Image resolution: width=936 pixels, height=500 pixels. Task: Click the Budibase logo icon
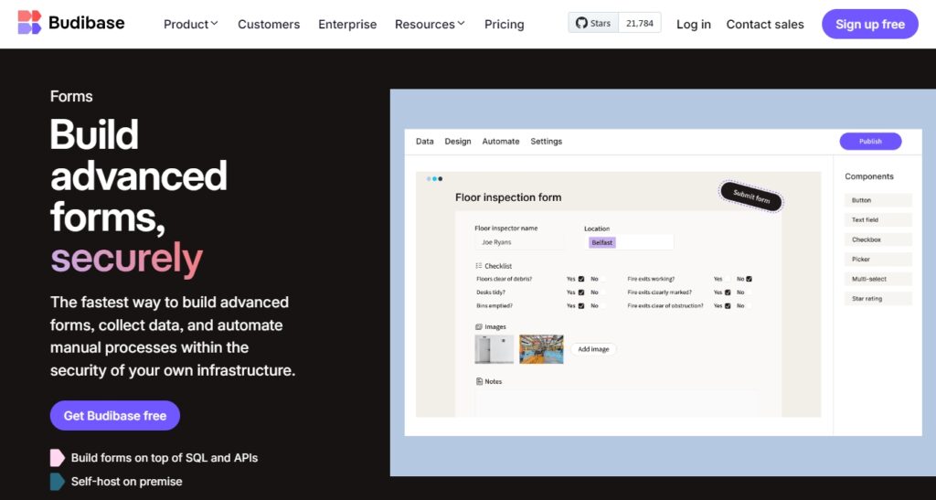[x=29, y=23]
